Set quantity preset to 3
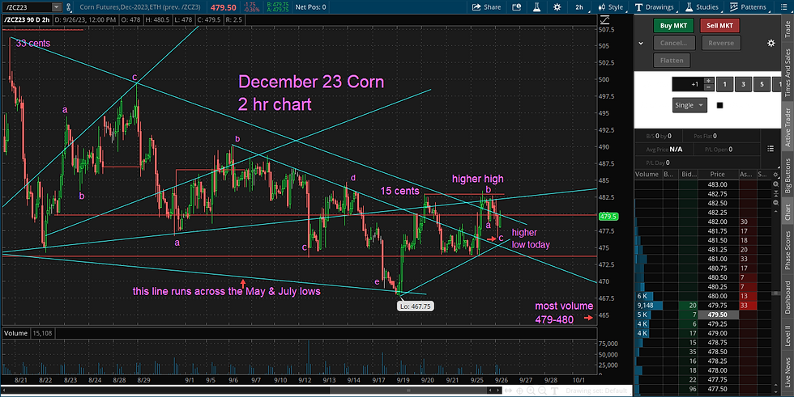 743,84
